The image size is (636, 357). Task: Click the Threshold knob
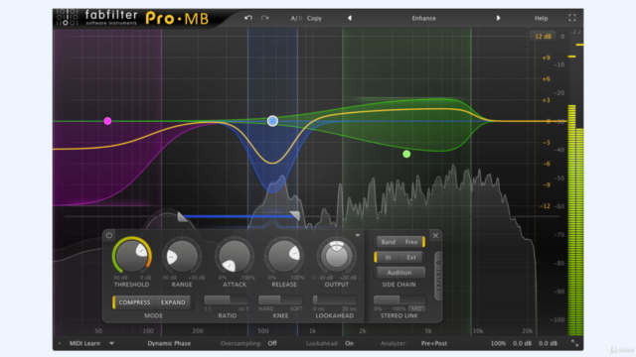pos(131,256)
